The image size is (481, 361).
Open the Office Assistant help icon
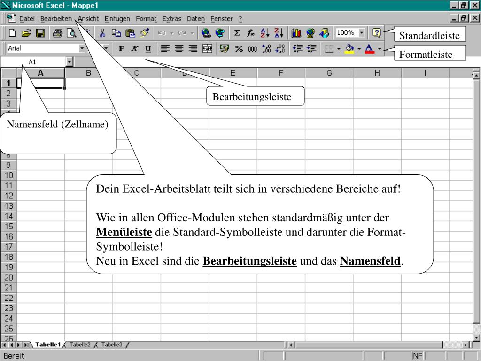click(376, 33)
